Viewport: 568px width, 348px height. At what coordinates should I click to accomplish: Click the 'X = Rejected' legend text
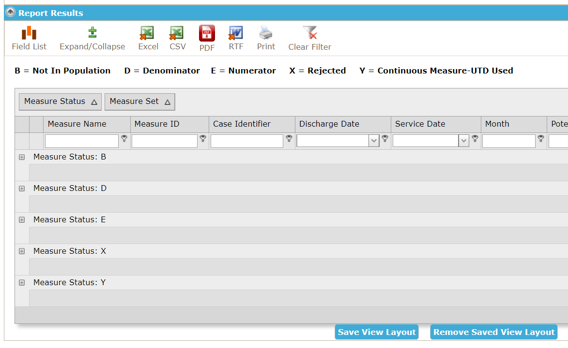pyautogui.click(x=318, y=71)
